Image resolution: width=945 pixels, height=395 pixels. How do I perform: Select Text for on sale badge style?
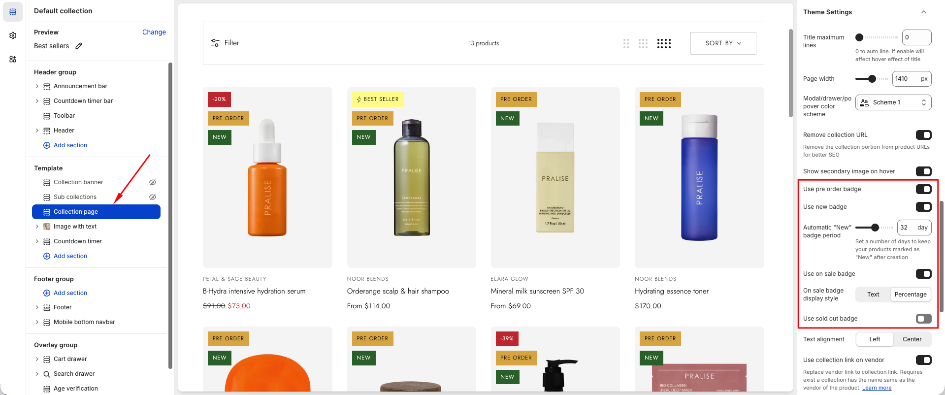(873, 295)
